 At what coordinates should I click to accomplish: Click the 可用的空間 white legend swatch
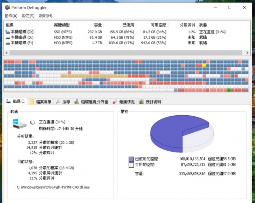(x=131, y=165)
